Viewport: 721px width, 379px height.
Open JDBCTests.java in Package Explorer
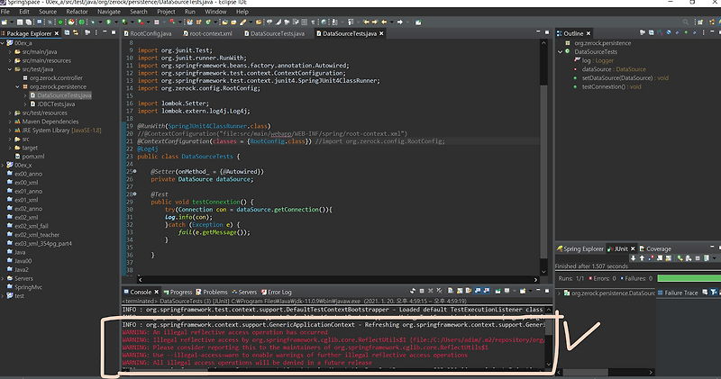[57, 104]
